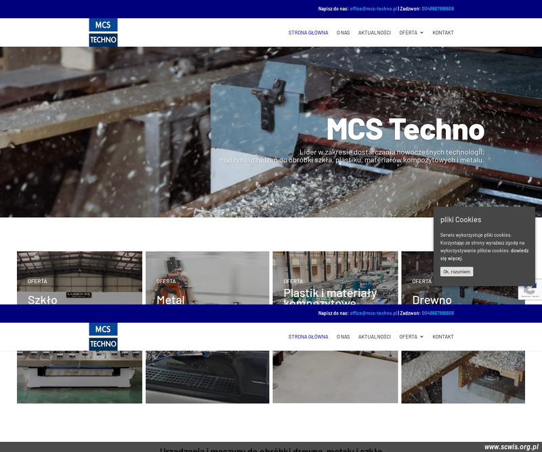
Task: Open STRONA GŁÓWNA in the lower header menu
Action: tap(308, 337)
